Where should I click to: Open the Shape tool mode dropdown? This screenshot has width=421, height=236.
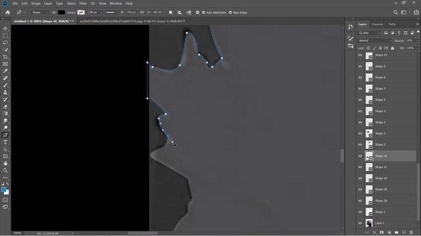[39, 12]
